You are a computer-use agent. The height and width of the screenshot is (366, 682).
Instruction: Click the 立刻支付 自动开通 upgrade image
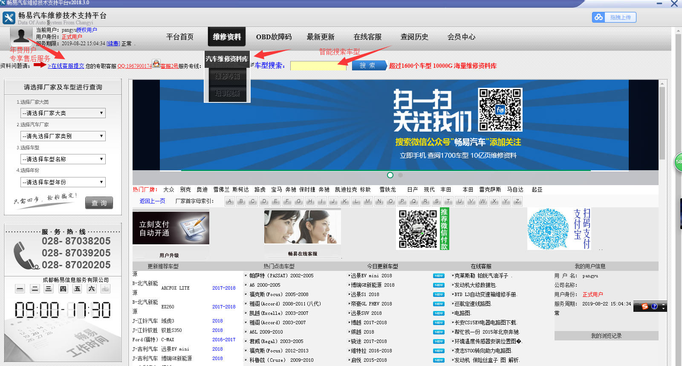point(170,228)
